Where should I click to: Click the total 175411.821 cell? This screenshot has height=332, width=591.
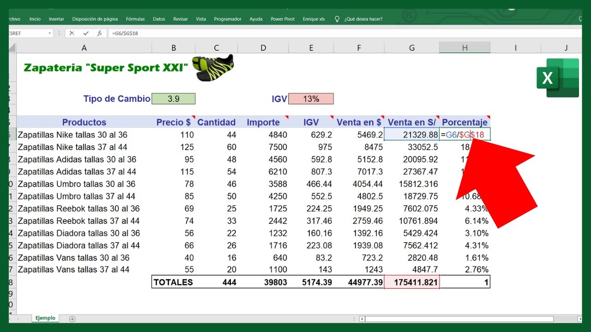pyautogui.click(x=412, y=282)
